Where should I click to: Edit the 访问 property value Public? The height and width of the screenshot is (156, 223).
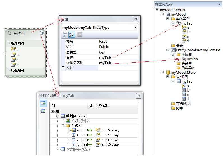pos(118,47)
